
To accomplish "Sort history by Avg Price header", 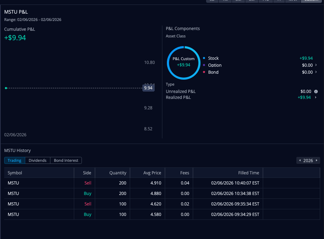I will (152, 173).
